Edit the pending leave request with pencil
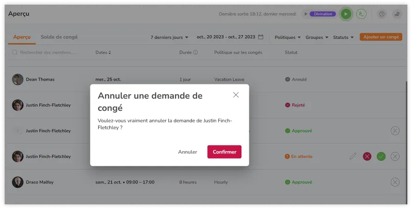Image resolution: width=412 pixels, height=209 pixels. (x=353, y=157)
